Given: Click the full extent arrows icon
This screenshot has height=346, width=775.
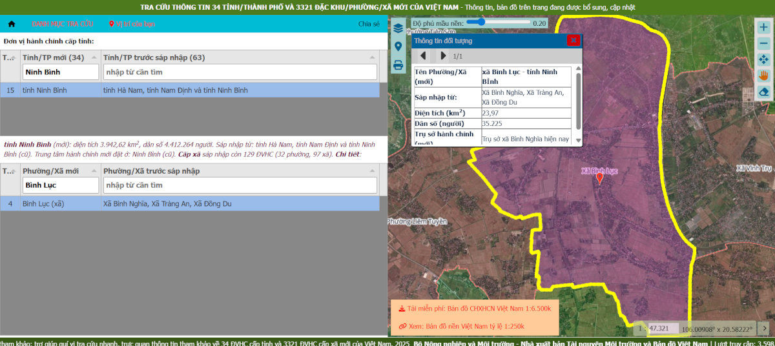Looking at the screenshot, I should click(763, 59).
